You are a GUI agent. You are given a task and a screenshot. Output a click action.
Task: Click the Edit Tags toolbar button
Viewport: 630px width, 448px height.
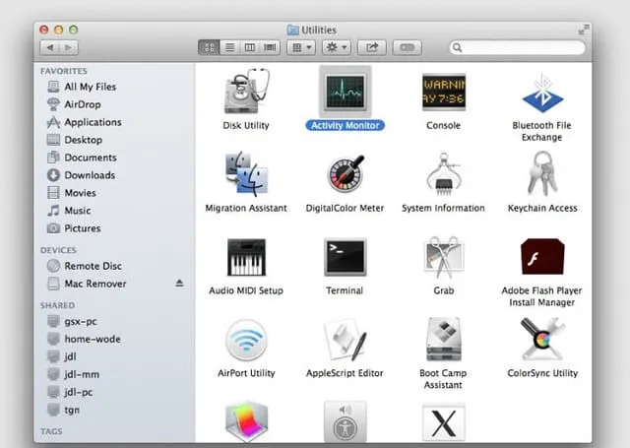point(407,47)
